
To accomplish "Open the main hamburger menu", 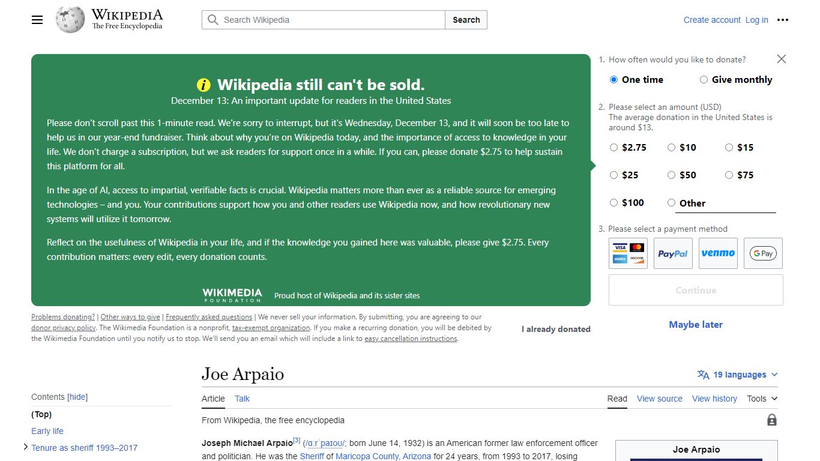I will click(37, 20).
